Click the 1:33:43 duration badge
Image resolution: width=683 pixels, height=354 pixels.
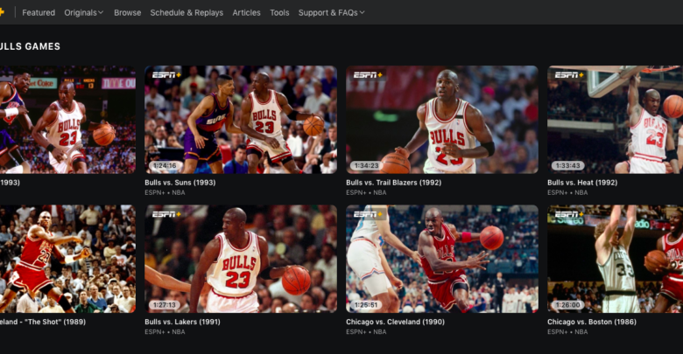tap(568, 166)
